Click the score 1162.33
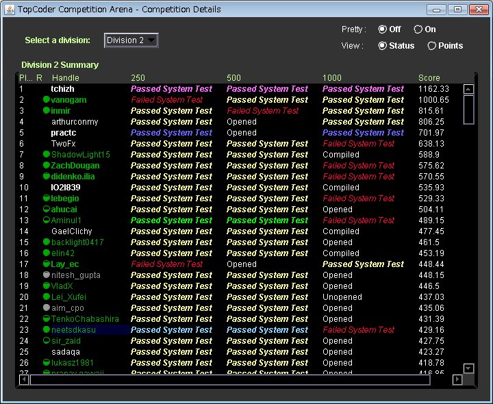This screenshot has height=404, width=493. (433, 89)
